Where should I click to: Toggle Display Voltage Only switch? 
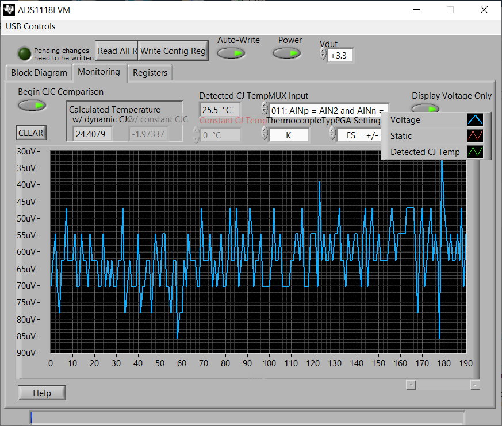426,108
